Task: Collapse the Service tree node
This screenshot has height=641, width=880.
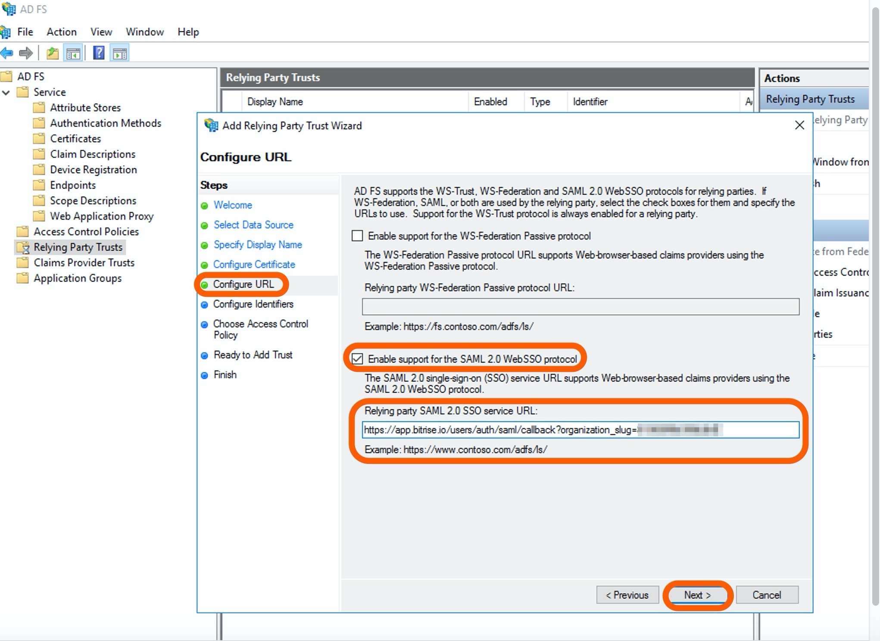Action: tap(6, 92)
